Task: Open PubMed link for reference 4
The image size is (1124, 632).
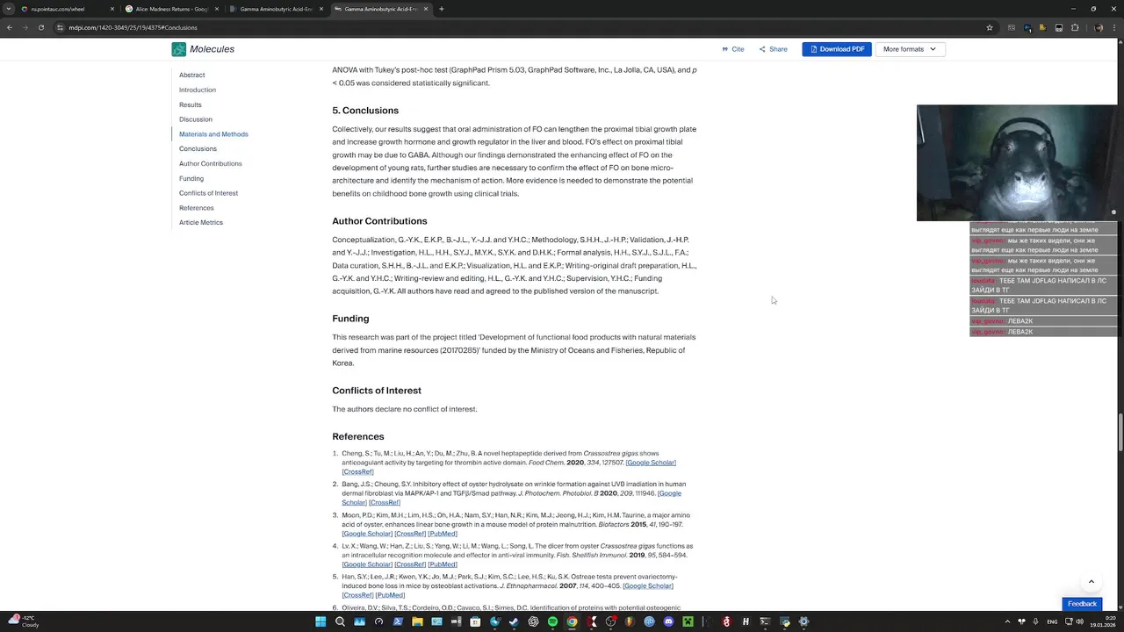Action: pyautogui.click(x=443, y=564)
